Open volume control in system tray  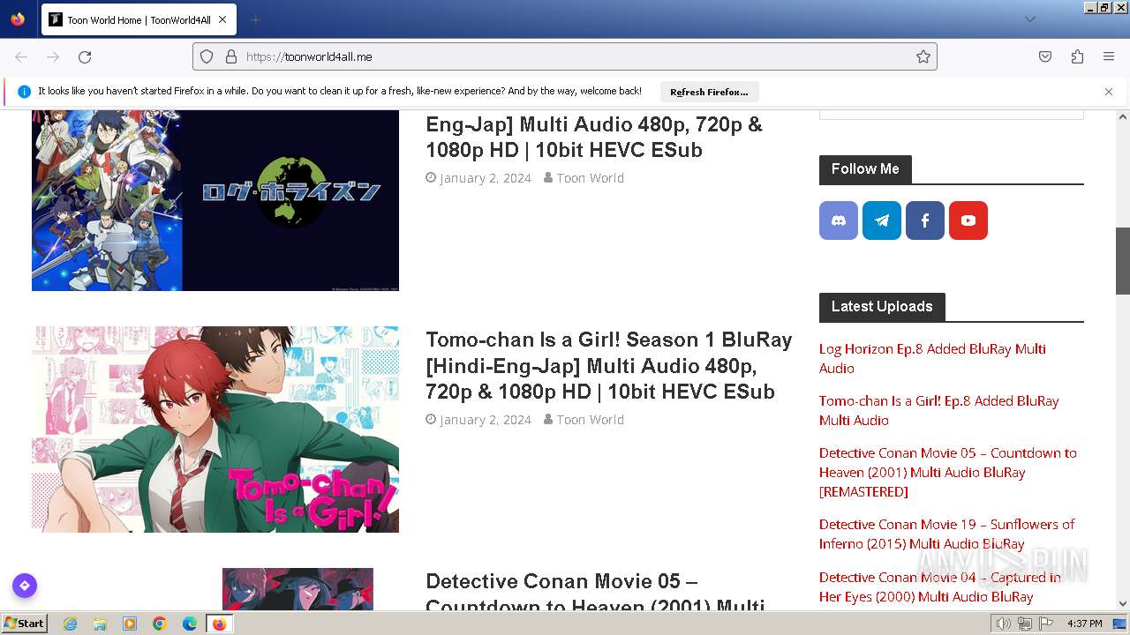[1004, 624]
